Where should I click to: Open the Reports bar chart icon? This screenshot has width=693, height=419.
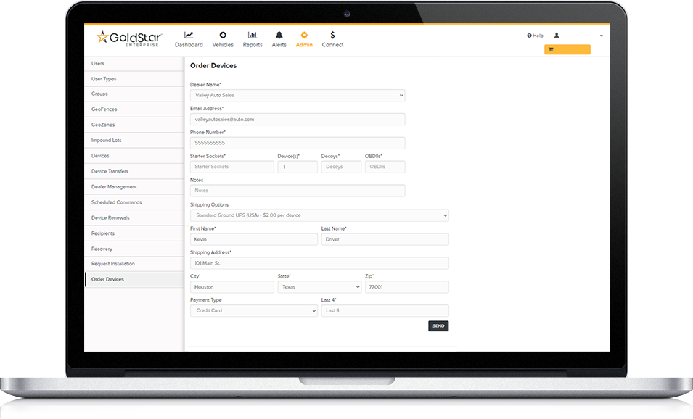253,35
